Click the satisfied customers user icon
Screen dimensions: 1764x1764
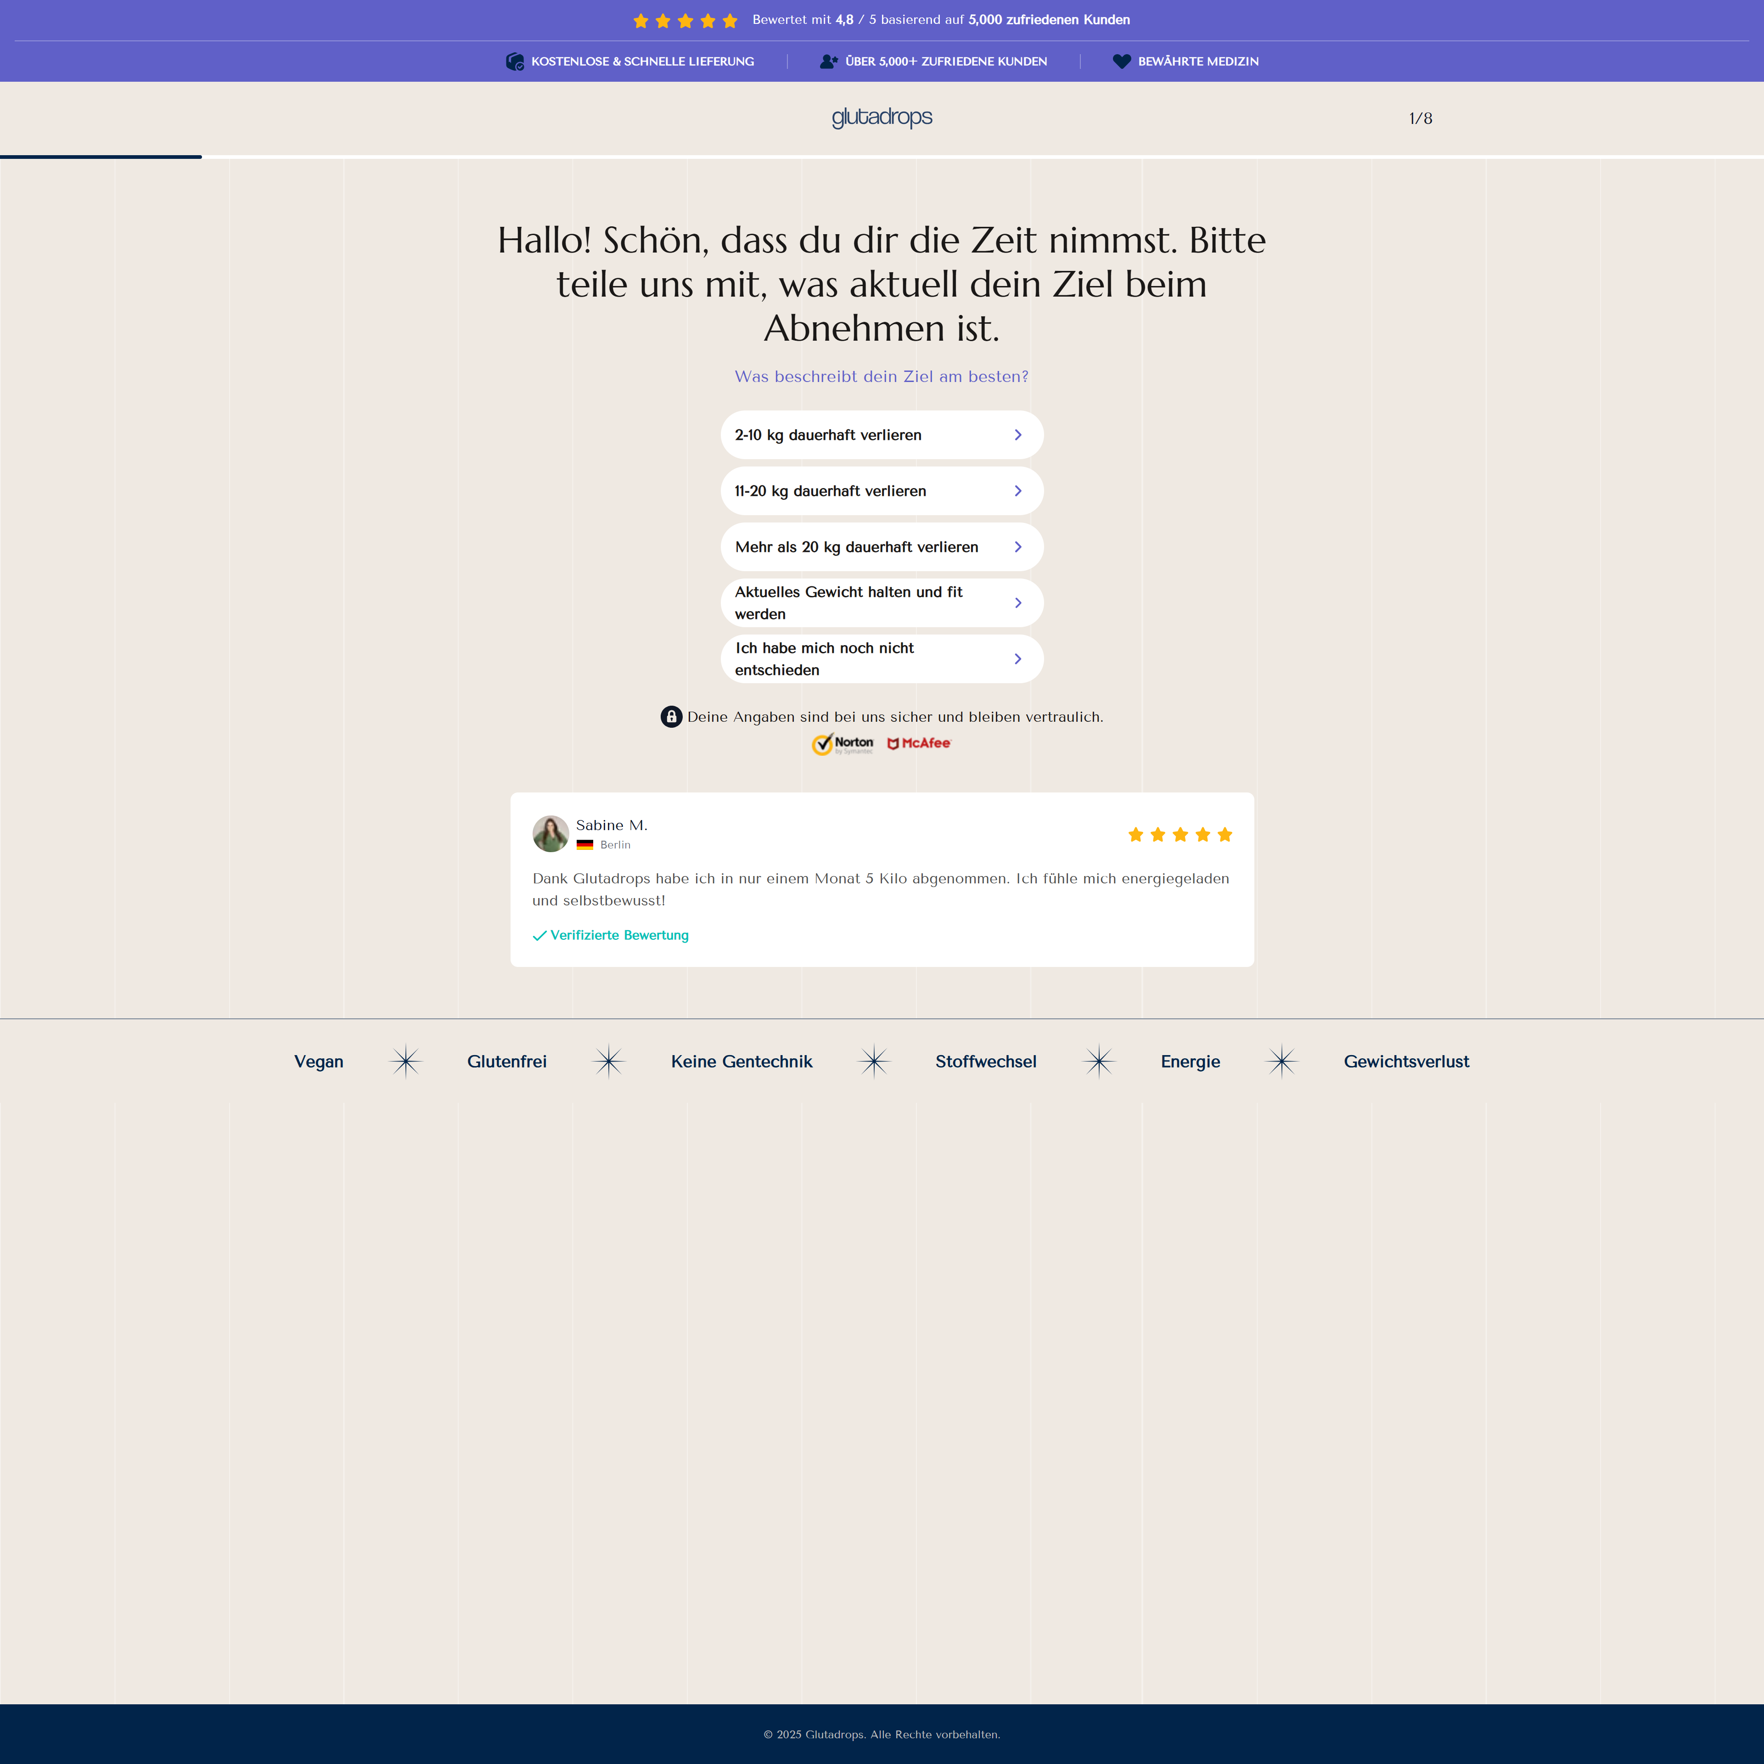828,61
